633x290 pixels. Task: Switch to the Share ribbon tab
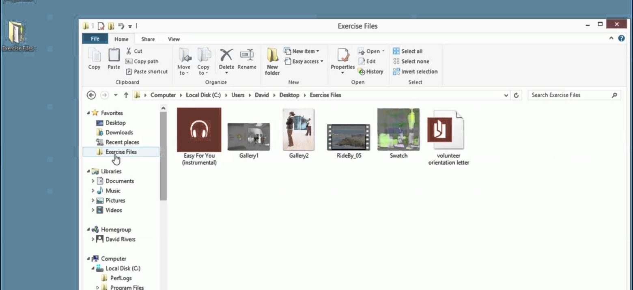[x=148, y=39]
